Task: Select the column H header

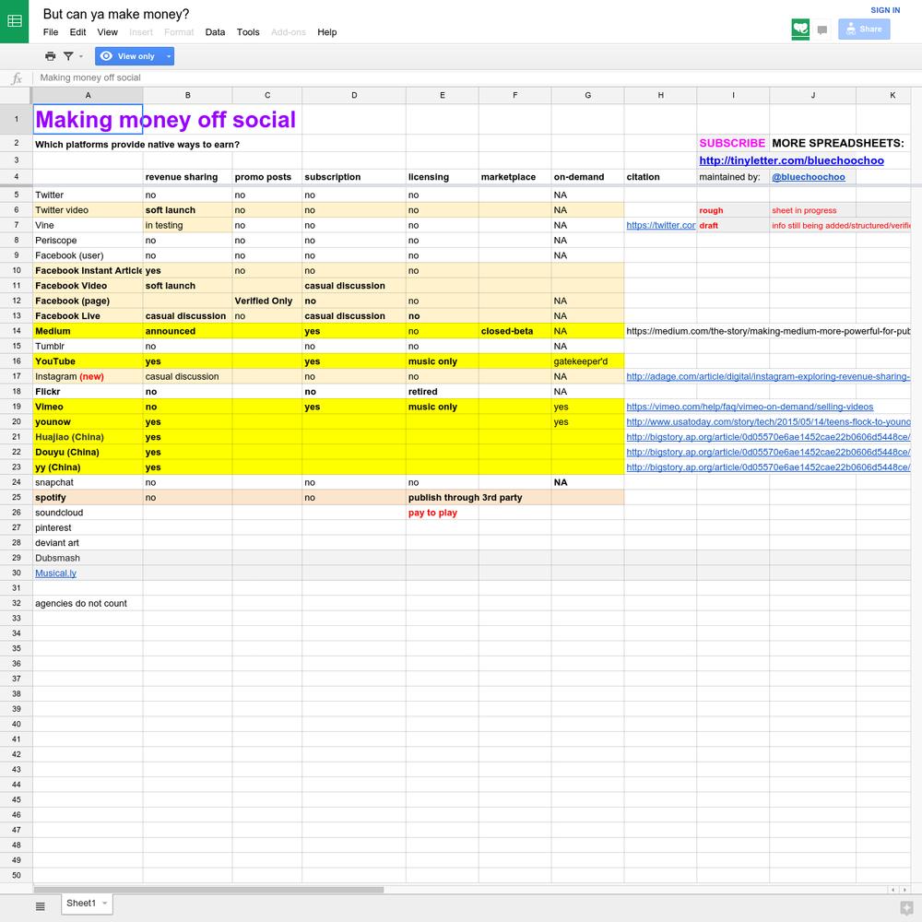Action: (x=660, y=95)
